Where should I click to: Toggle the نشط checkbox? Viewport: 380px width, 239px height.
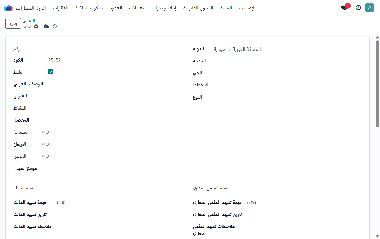click(51, 72)
